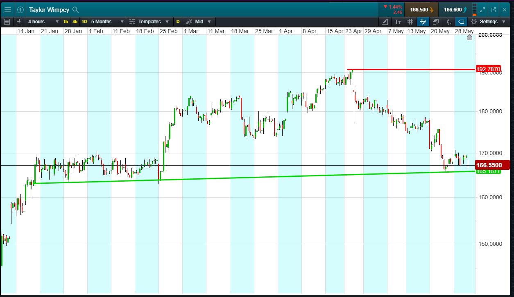The width and height of the screenshot is (514, 297).
Task: Click the 4 Mar date label
Action: click(x=191, y=31)
